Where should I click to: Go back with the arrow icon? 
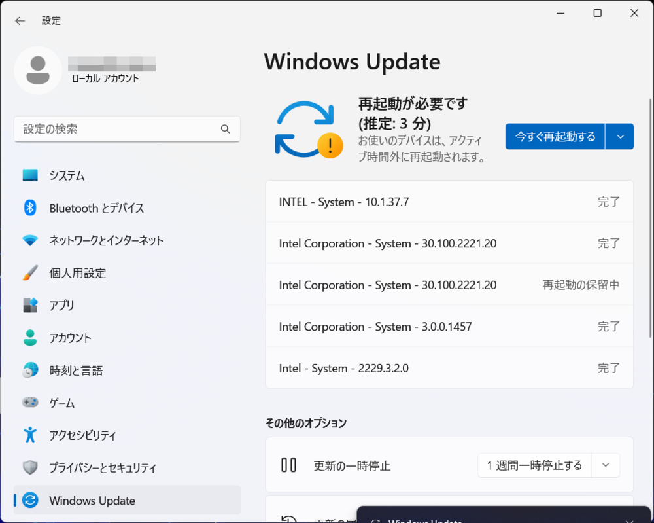[x=20, y=21]
